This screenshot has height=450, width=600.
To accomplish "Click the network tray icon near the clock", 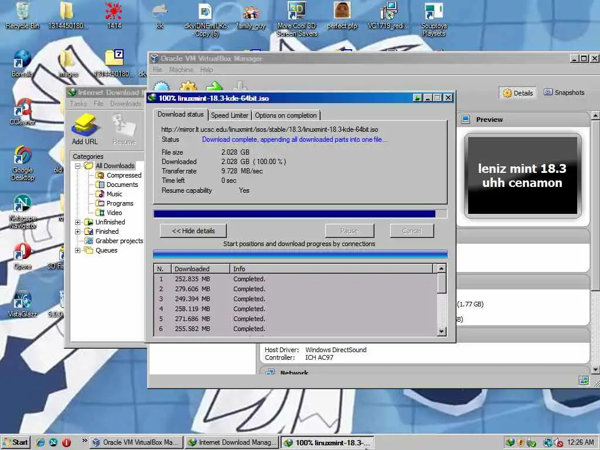I will 547,443.
